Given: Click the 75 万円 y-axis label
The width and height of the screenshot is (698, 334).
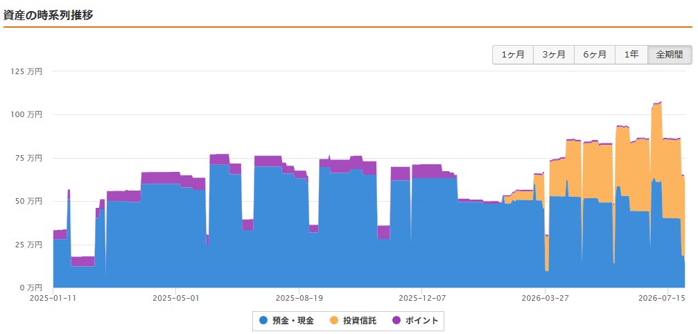Looking at the screenshot, I should coord(28,158).
